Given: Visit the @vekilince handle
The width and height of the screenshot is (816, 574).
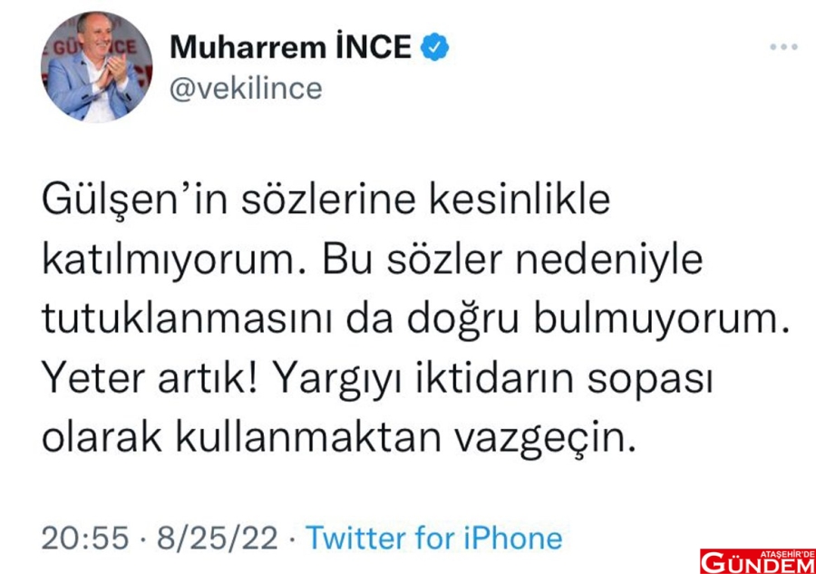Looking at the screenshot, I should 246,89.
